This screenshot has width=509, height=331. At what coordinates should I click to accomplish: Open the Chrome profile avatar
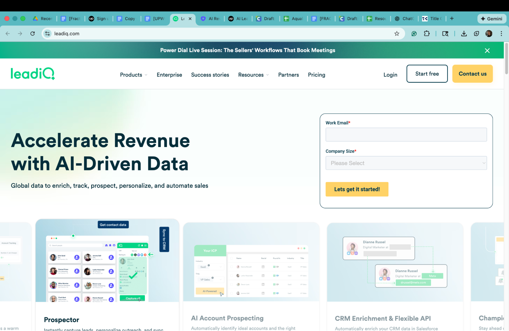[x=489, y=34]
